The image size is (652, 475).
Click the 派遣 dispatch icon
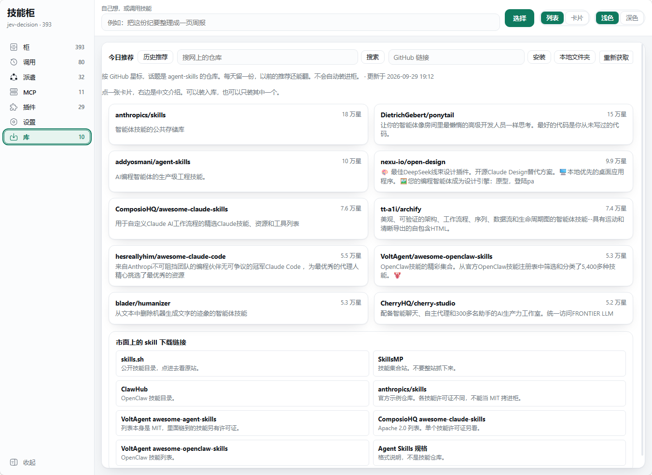point(14,77)
